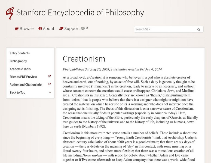Select Academic Tools in sidebar
Image resolution: width=211 pixels, height=163 pixels.
coord(20,69)
